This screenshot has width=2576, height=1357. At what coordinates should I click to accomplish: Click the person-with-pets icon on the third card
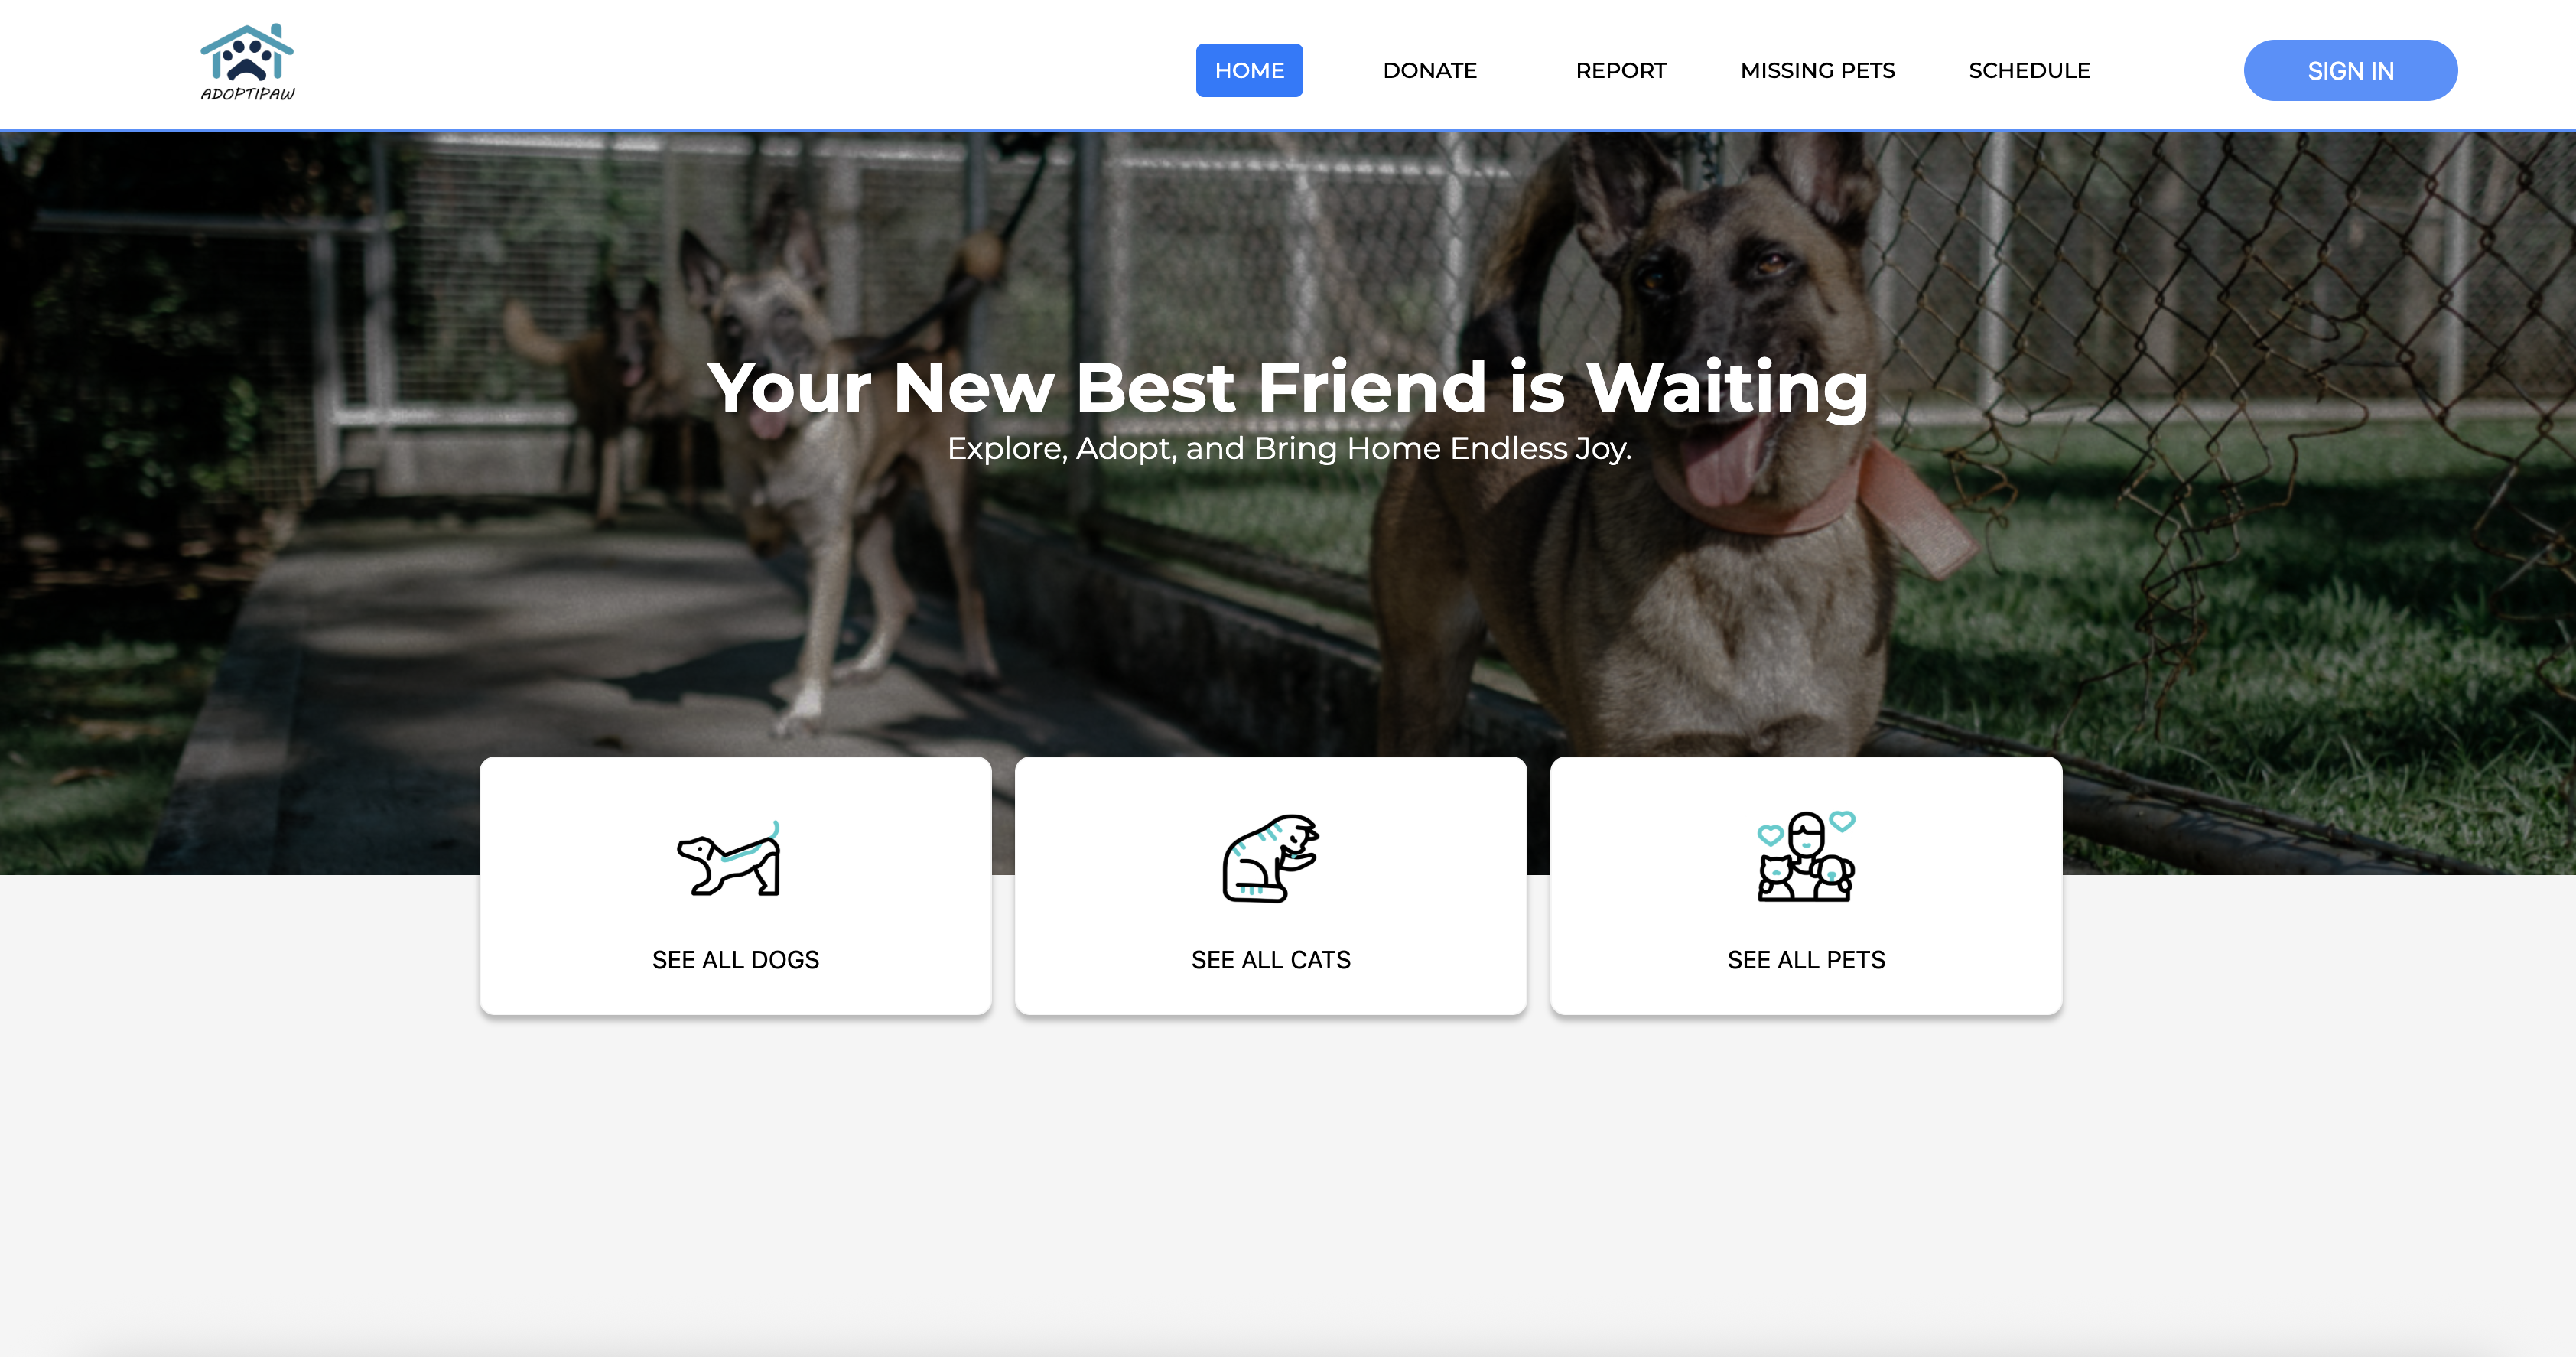click(x=1806, y=857)
